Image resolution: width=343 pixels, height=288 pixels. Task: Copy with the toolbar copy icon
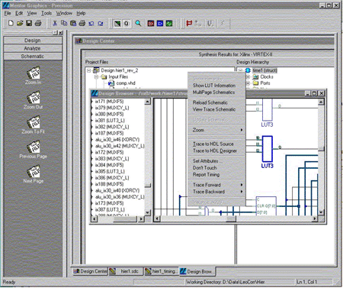click(x=64, y=24)
